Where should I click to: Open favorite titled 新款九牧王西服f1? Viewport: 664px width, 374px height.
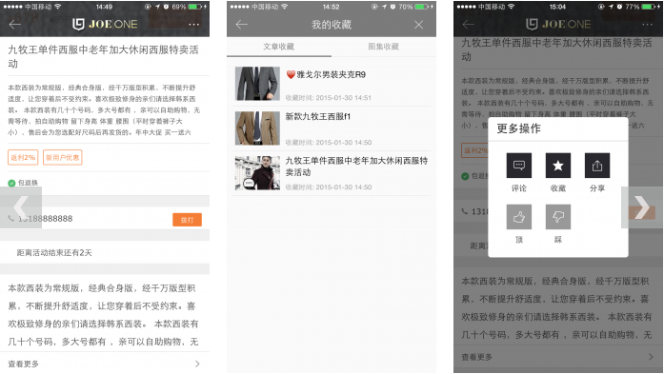coord(318,116)
